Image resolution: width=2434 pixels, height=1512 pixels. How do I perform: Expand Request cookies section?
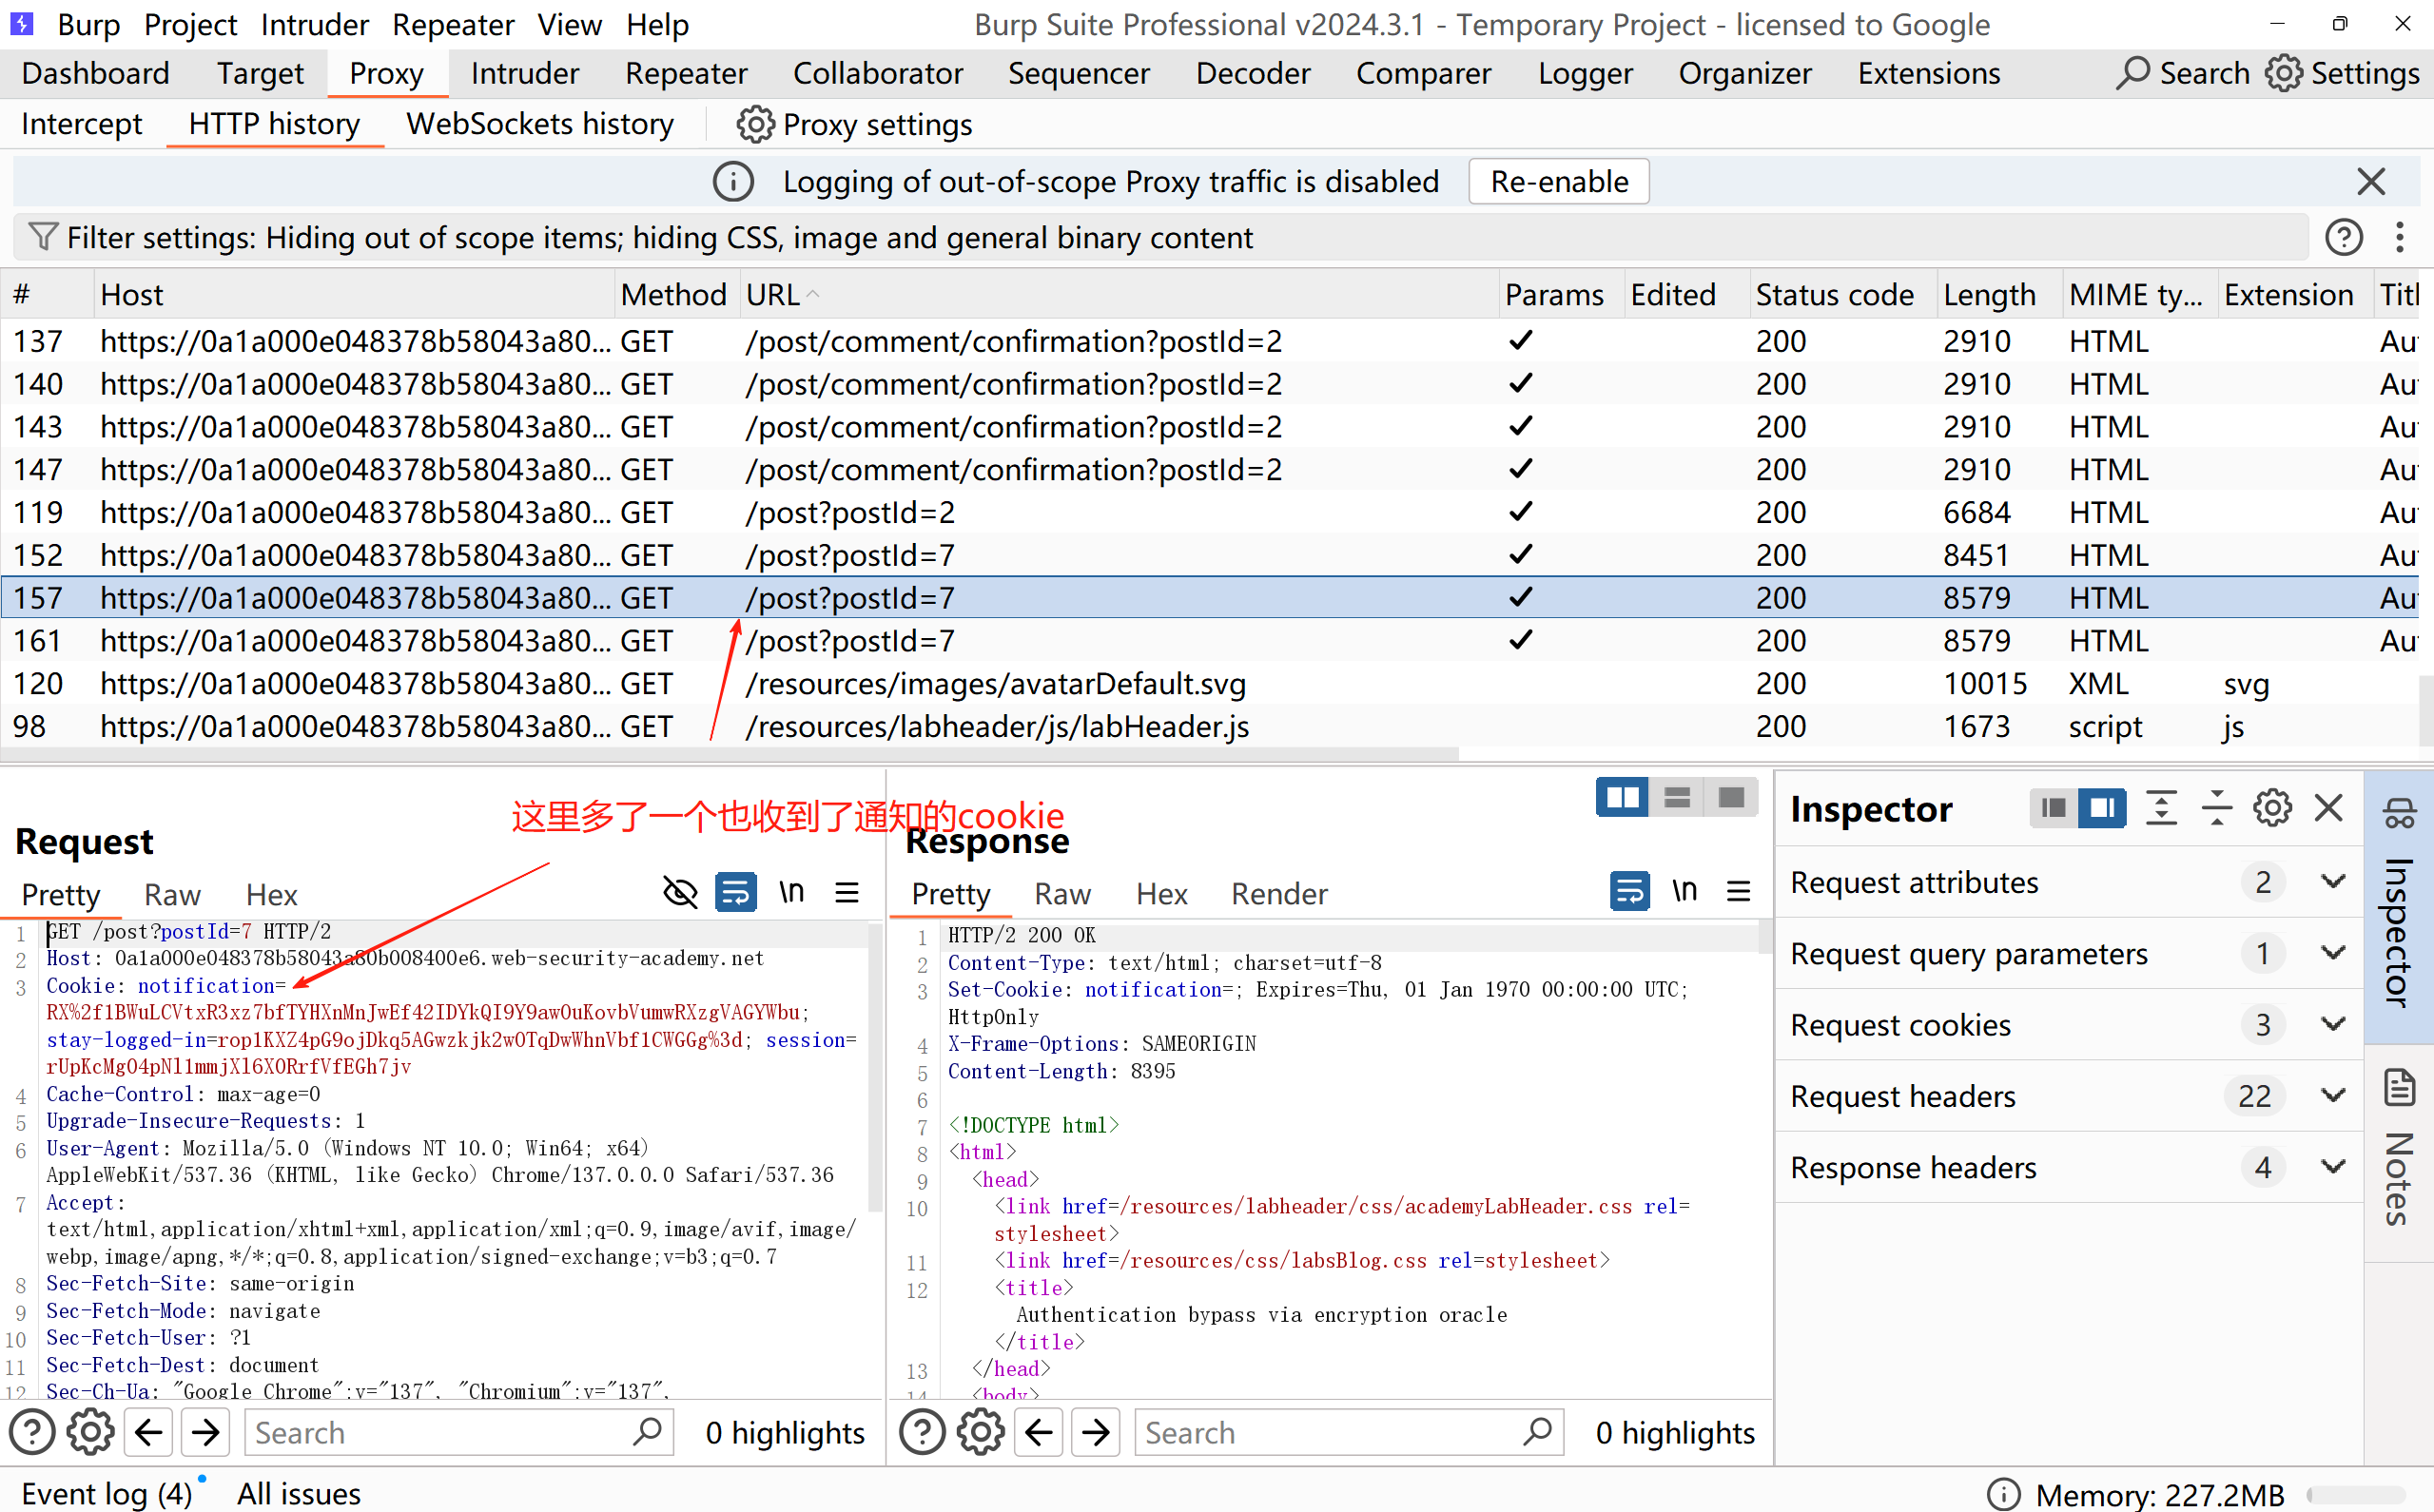coord(2332,1025)
